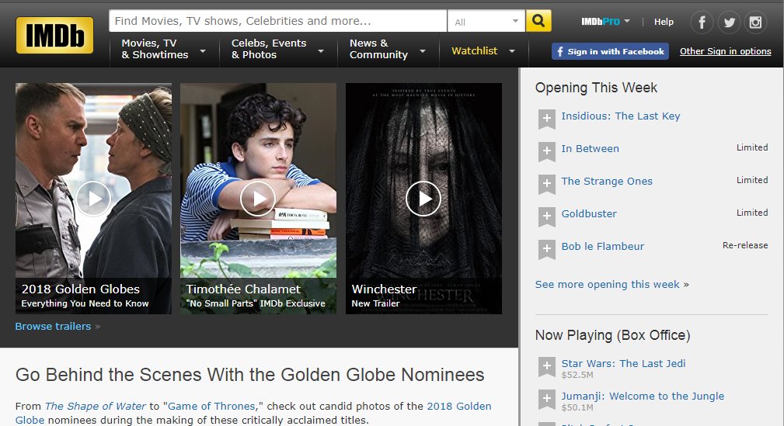Focus the Find Movies search field

click(278, 21)
